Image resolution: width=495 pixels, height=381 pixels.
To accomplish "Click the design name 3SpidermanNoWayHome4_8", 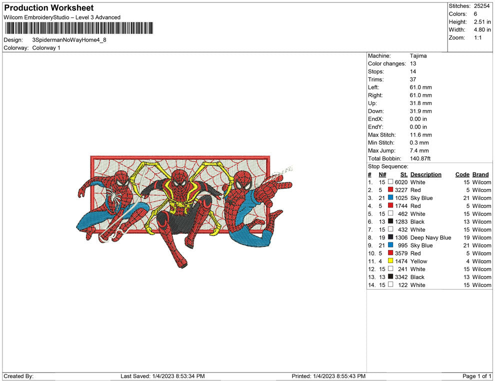I will point(69,40).
